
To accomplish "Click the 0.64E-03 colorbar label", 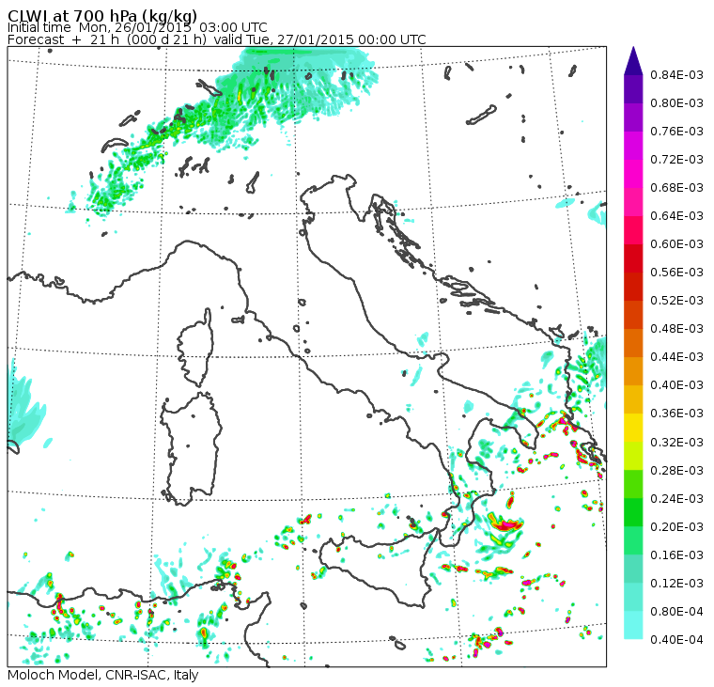I will (x=676, y=216).
